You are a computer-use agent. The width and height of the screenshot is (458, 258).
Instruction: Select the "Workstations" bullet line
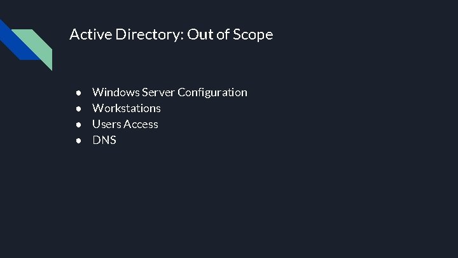point(127,108)
